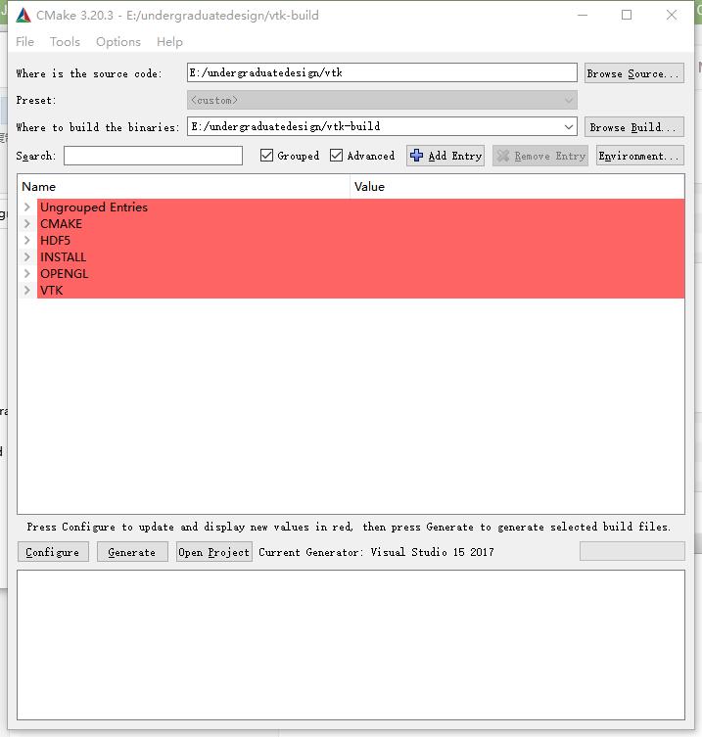702x737 pixels.
Task: Click the Environment button
Action: click(640, 156)
